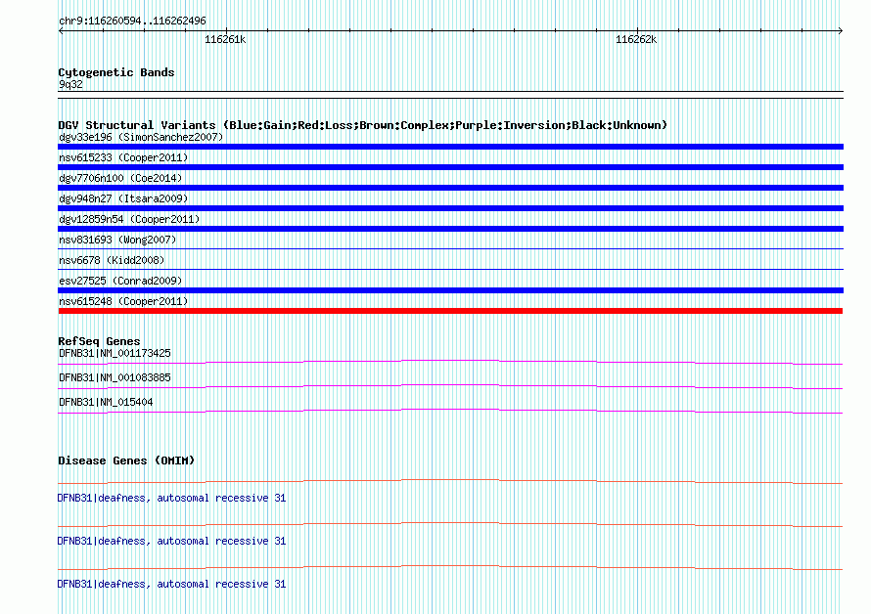Image resolution: width=871 pixels, height=614 pixels.
Task: Click the left arrow end of ruler
Action: pos(61,30)
